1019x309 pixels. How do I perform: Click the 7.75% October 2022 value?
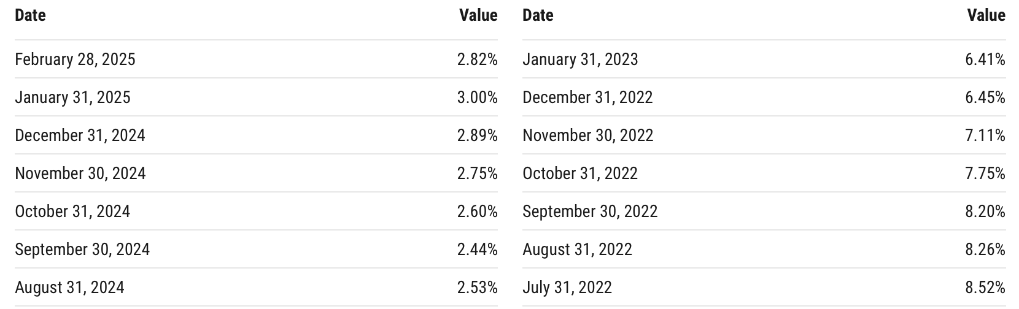pyautogui.click(x=985, y=174)
